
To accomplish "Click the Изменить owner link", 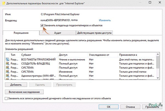I will click(x=105, y=20).
